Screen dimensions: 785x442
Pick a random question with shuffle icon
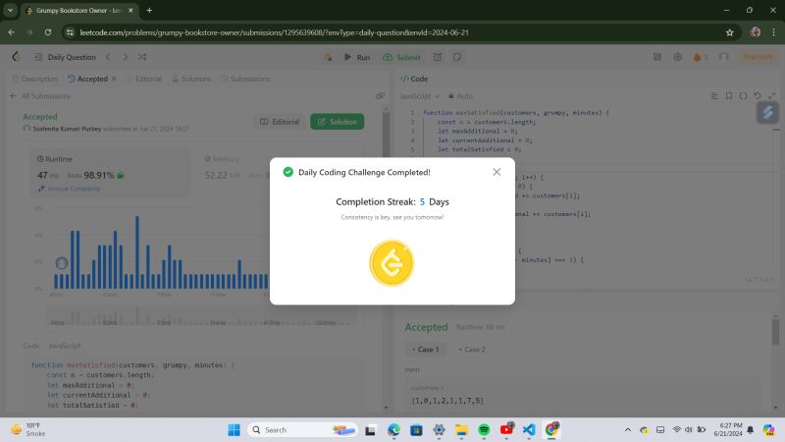(142, 57)
